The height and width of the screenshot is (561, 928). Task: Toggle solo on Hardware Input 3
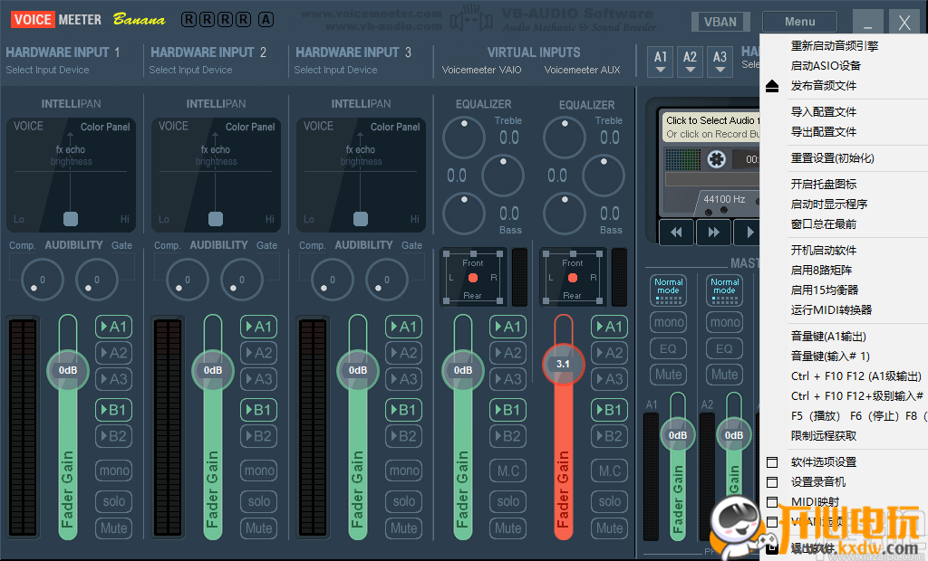click(x=404, y=500)
